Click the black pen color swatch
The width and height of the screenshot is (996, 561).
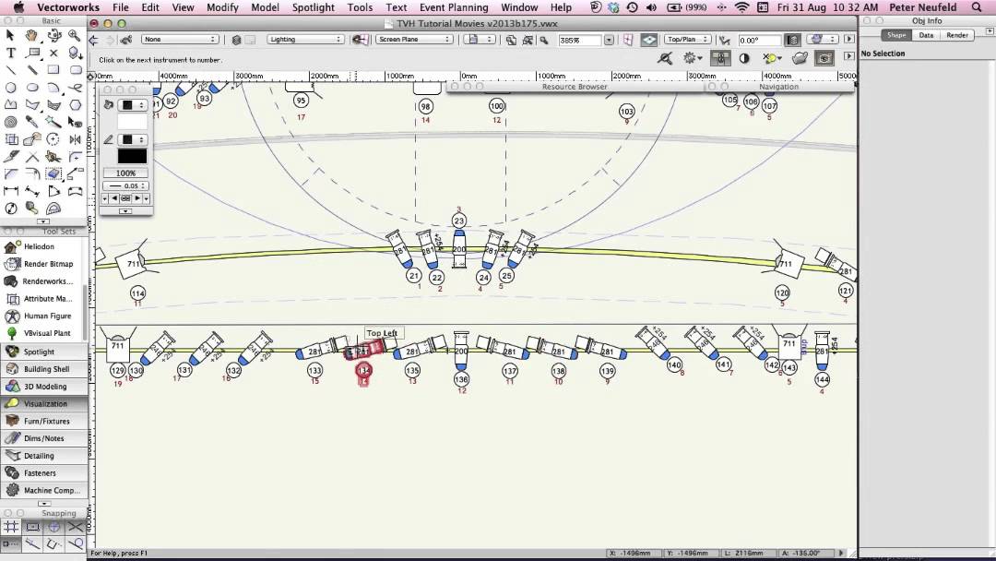(132, 156)
